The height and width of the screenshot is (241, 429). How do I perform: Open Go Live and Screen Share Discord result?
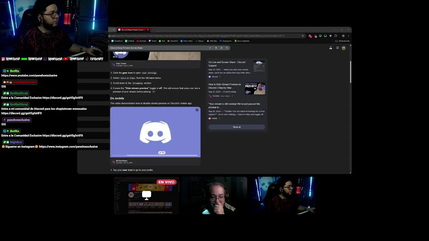(x=227, y=64)
